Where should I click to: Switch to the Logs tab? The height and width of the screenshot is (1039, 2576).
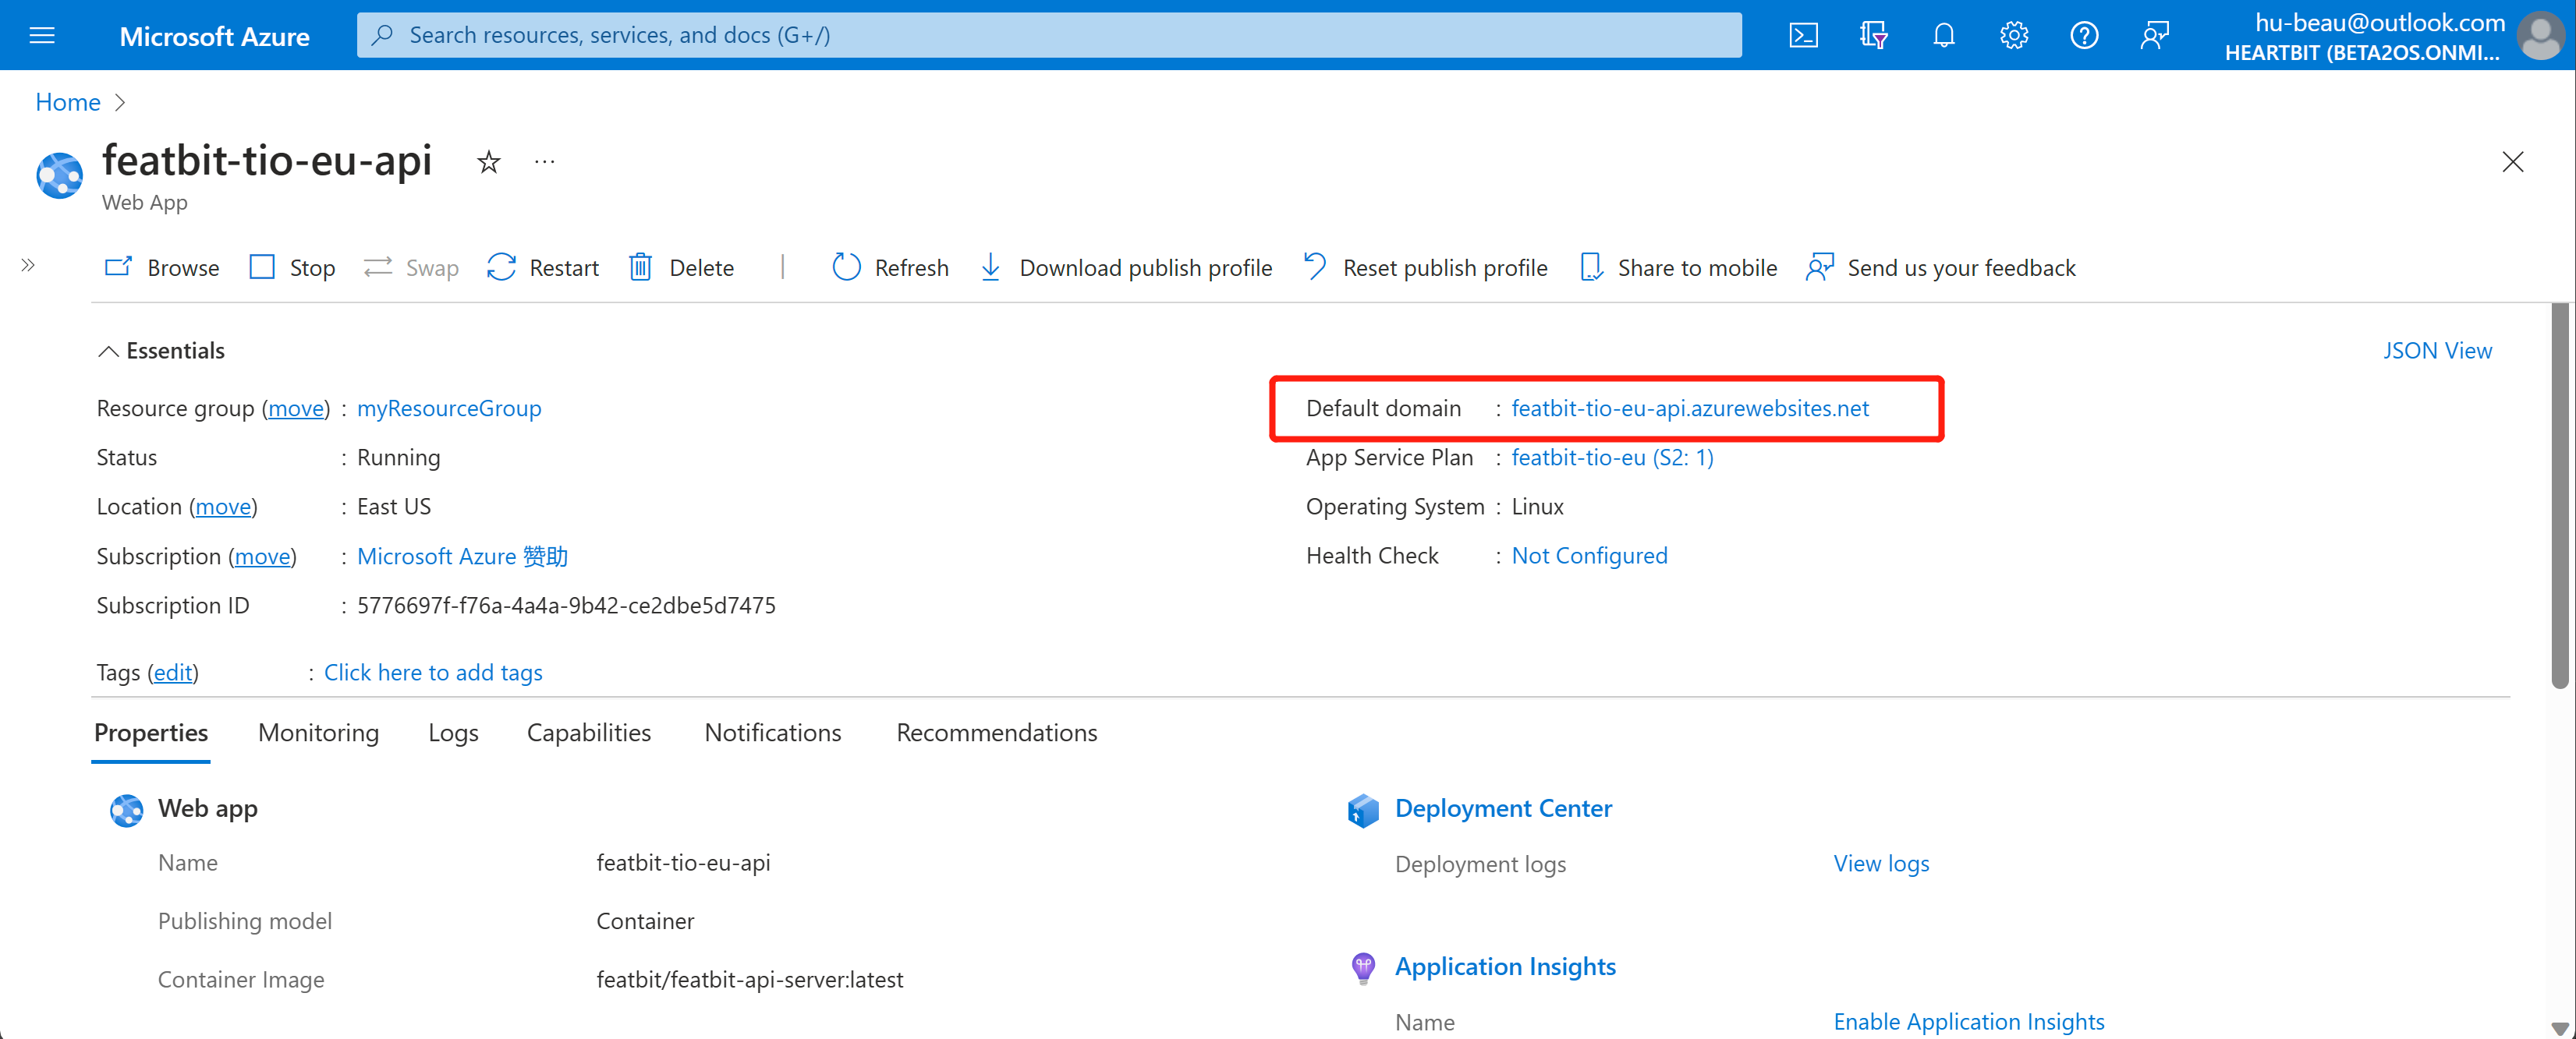coord(453,733)
